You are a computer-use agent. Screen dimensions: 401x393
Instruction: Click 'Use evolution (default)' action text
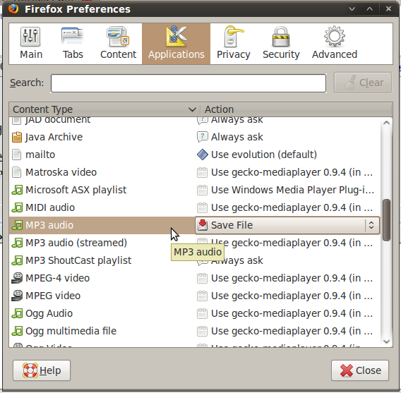point(264,155)
